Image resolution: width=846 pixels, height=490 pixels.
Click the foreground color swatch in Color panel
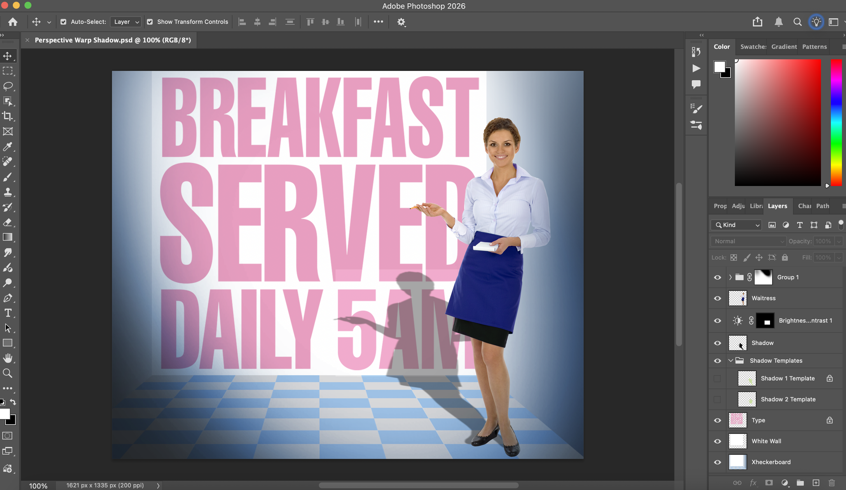(x=719, y=67)
